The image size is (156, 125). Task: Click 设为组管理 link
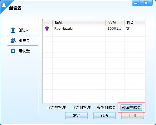point(81,107)
